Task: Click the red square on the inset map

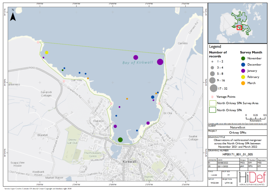Action: 239,28
